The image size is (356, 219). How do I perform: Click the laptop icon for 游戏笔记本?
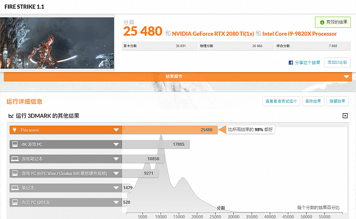pos(15,159)
